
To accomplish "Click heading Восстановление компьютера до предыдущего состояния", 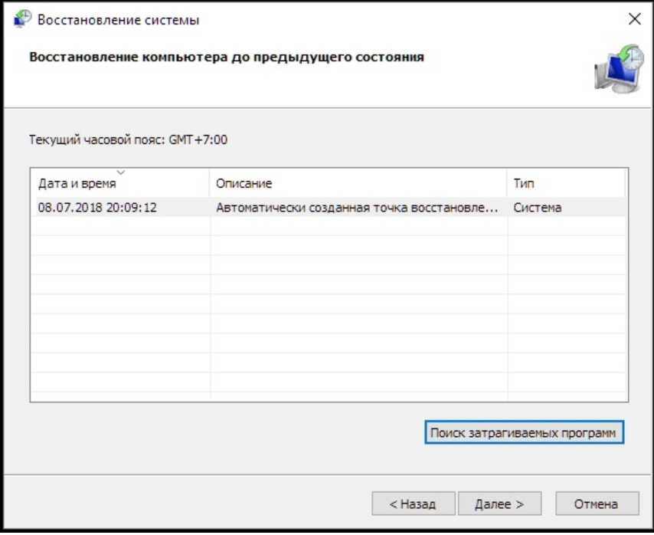I will [226, 57].
